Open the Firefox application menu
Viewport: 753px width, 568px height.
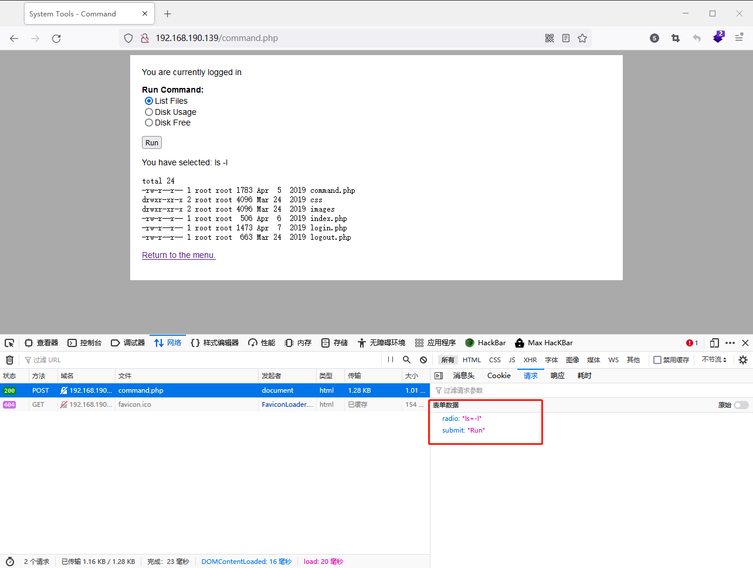coord(739,38)
